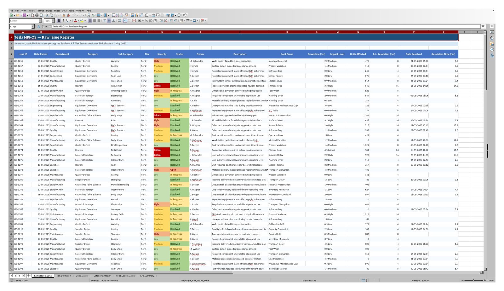Click the Cut scissors icon
This screenshot has height=291, width=504.
47,15
